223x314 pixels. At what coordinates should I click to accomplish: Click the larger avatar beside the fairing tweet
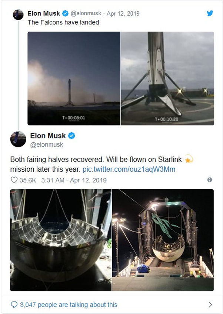click(18, 139)
